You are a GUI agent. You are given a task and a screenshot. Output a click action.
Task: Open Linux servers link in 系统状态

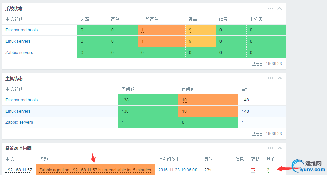coord(18,41)
